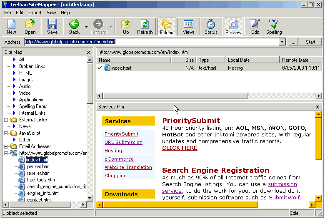The height and width of the screenshot is (219, 325).
Task: Open the File menu
Action: pos(7,13)
